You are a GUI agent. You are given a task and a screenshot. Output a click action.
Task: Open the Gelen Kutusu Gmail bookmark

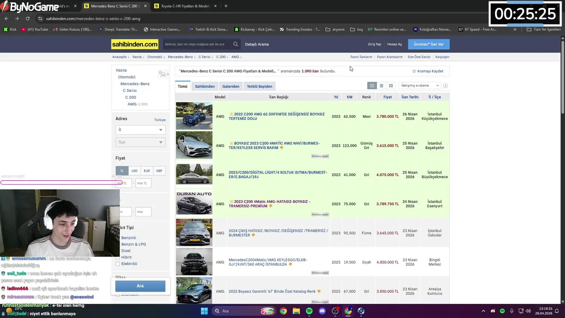pyautogui.click(x=72, y=30)
